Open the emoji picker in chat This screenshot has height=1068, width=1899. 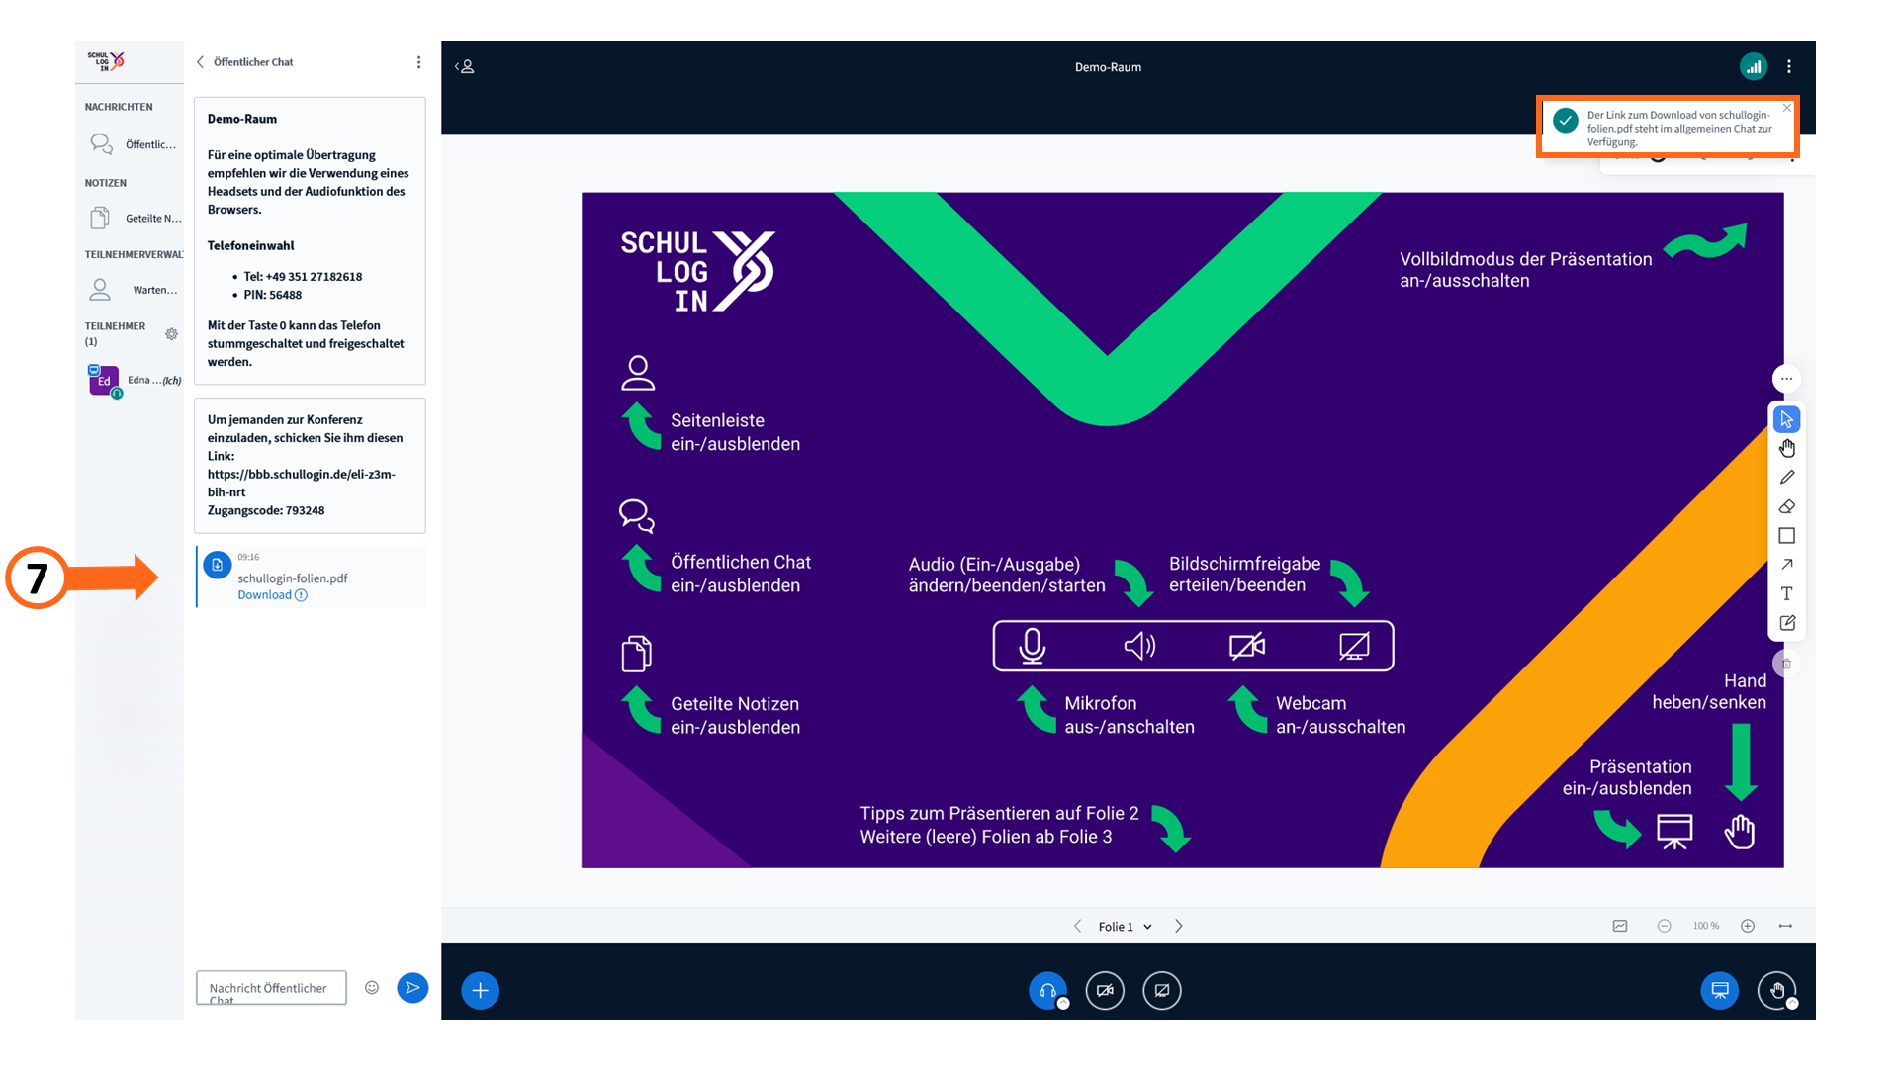click(x=372, y=987)
